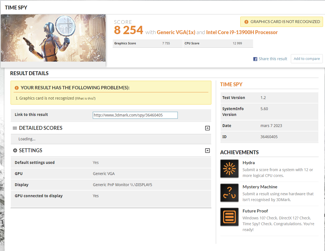Collapse the Settings section
This screenshot has width=325, height=251.
pyautogui.click(x=207, y=150)
